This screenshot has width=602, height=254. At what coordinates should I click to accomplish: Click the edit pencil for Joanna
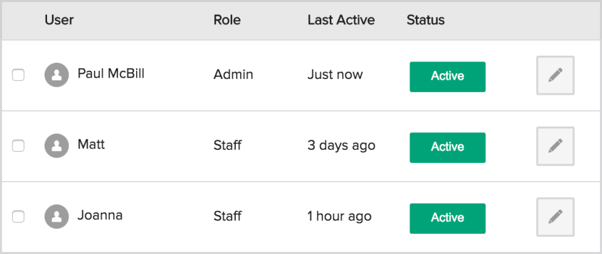tap(555, 218)
